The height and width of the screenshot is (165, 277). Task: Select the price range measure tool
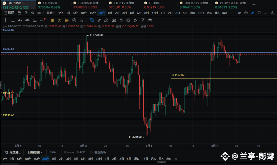click(x=13, y=20)
